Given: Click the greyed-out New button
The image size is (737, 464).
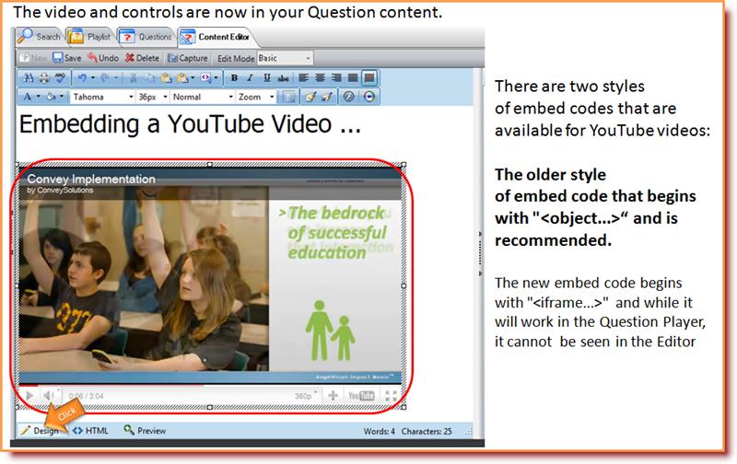Looking at the screenshot, I should tap(34, 58).
